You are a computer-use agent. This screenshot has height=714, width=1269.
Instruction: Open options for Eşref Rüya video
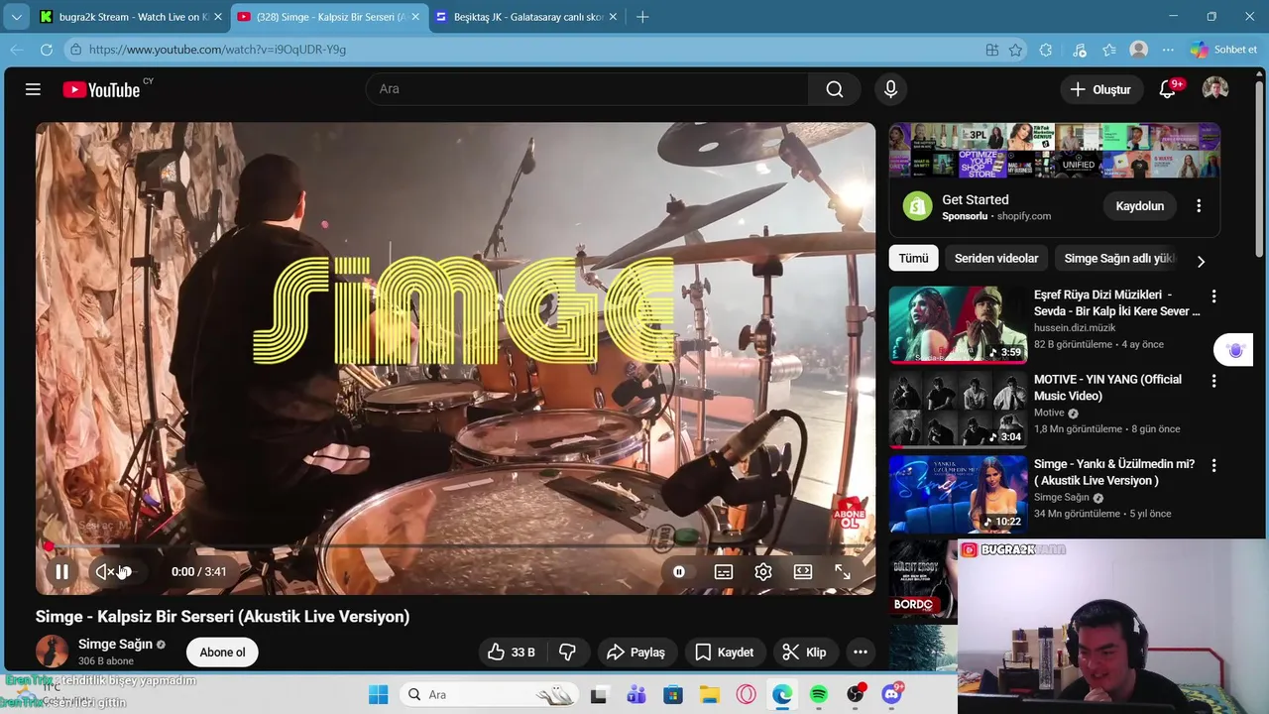coord(1213,297)
